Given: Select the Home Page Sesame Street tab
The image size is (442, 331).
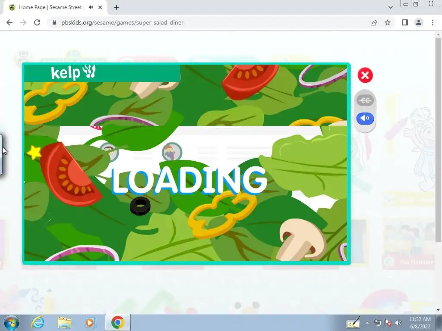Looking at the screenshot, I should point(50,7).
